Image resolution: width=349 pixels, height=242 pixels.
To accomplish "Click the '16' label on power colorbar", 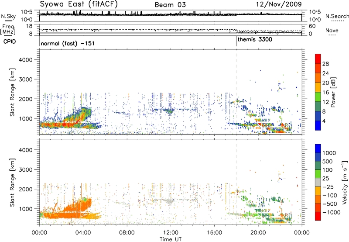I will (x=325, y=93).
